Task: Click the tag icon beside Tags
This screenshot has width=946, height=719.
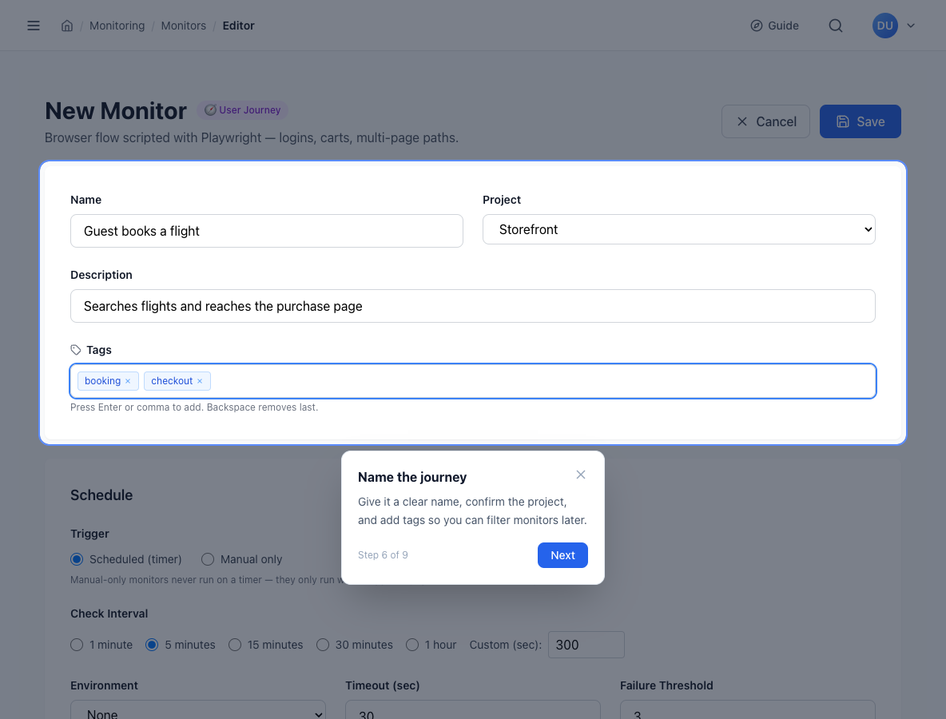Action: (x=75, y=350)
